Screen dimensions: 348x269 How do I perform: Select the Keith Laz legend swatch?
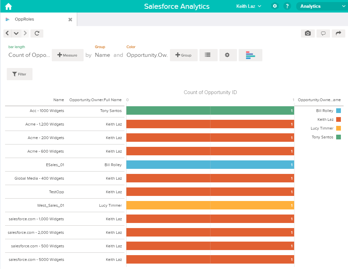(x=339, y=119)
